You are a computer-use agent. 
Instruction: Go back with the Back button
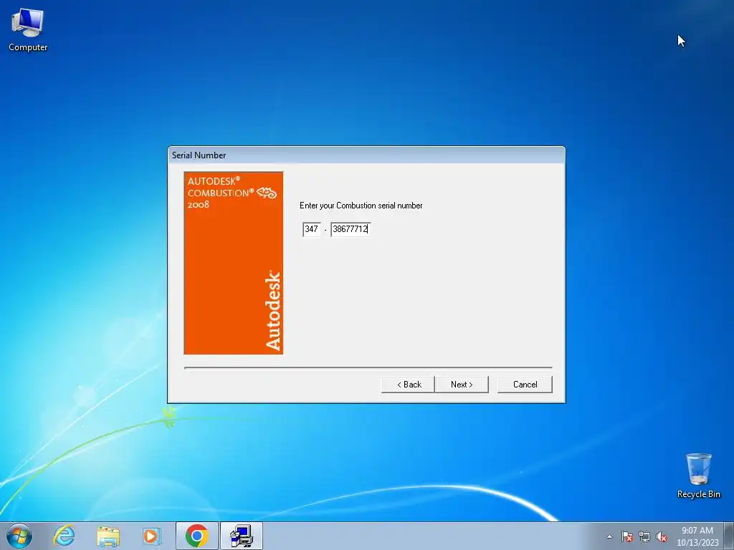click(408, 385)
